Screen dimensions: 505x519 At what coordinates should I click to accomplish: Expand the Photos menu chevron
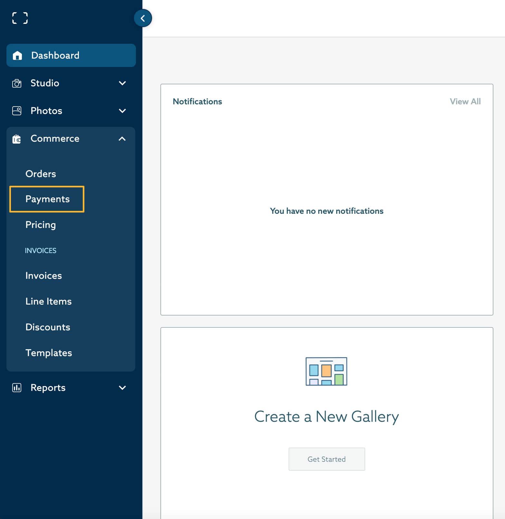point(122,111)
